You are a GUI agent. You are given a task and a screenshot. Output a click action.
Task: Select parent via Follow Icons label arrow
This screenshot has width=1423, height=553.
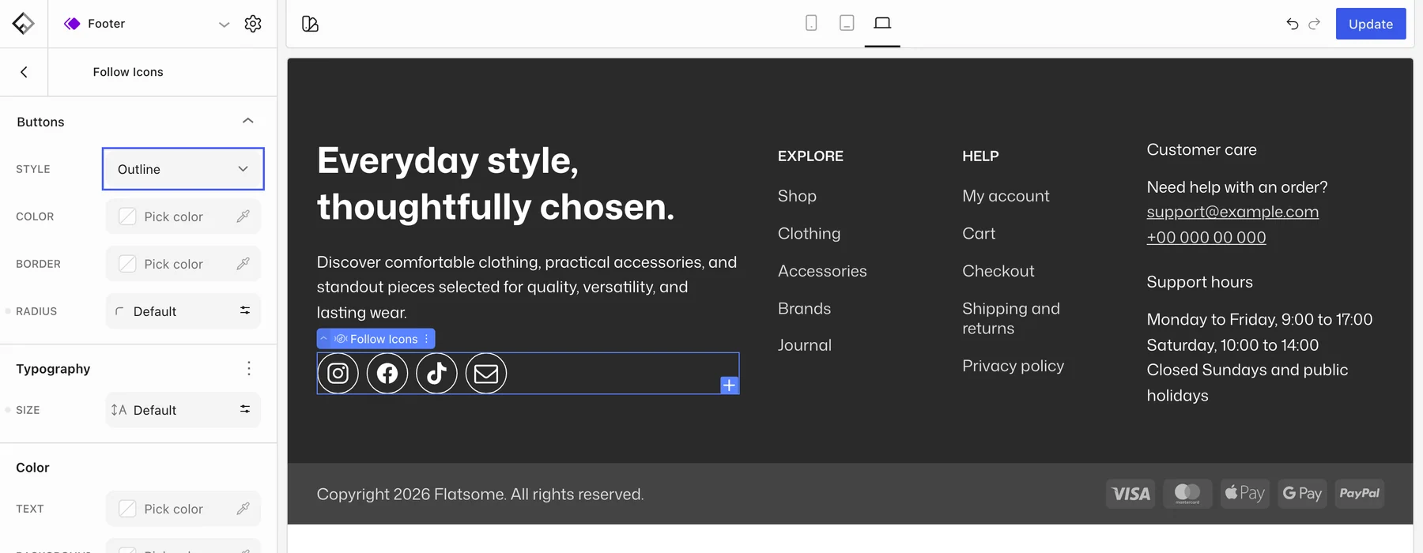[x=324, y=339]
